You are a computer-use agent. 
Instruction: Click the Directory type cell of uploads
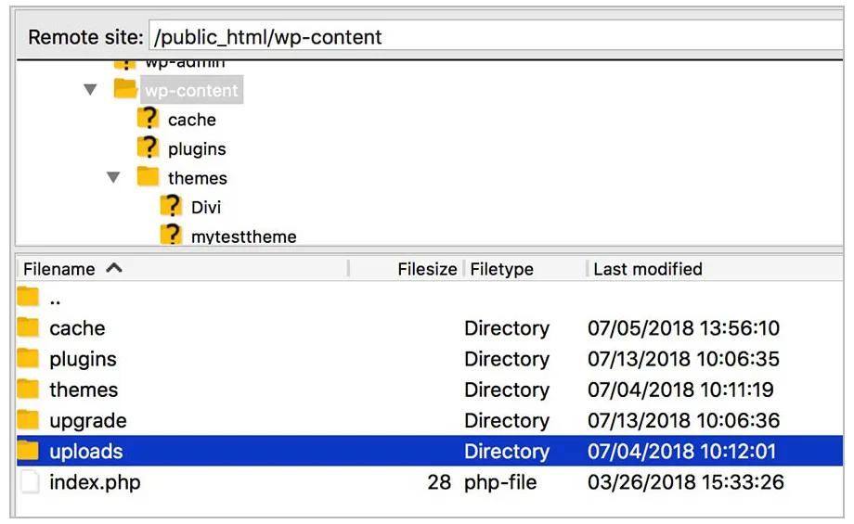click(507, 451)
